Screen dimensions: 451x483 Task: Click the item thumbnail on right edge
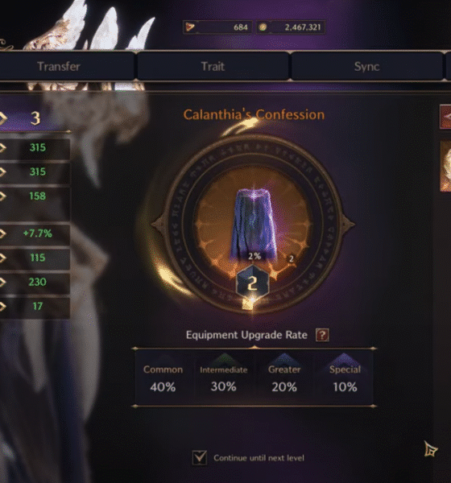pos(445,167)
